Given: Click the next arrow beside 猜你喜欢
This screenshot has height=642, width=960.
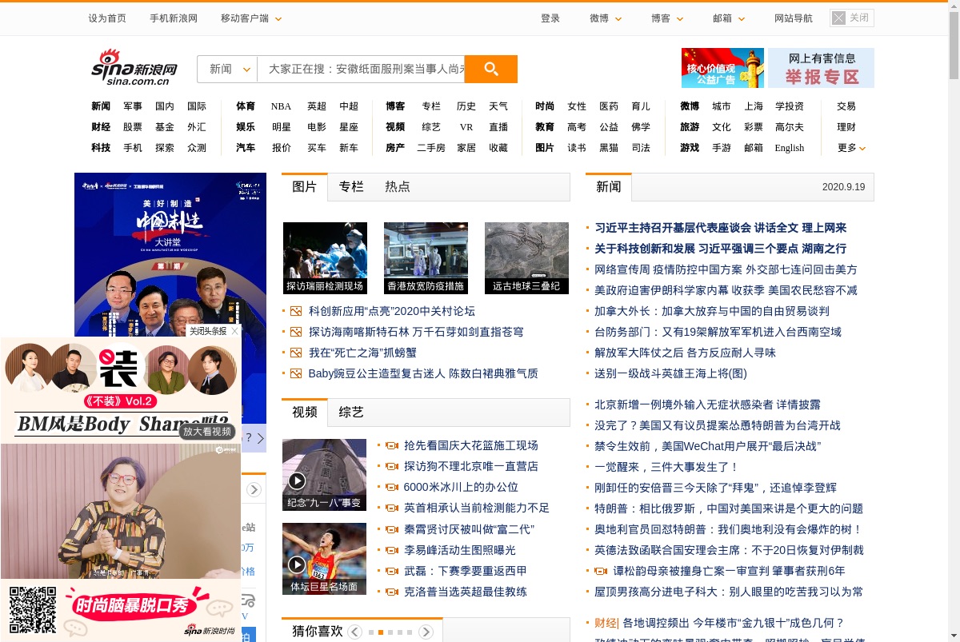Looking at the screenshot, I should pos(426,632).
